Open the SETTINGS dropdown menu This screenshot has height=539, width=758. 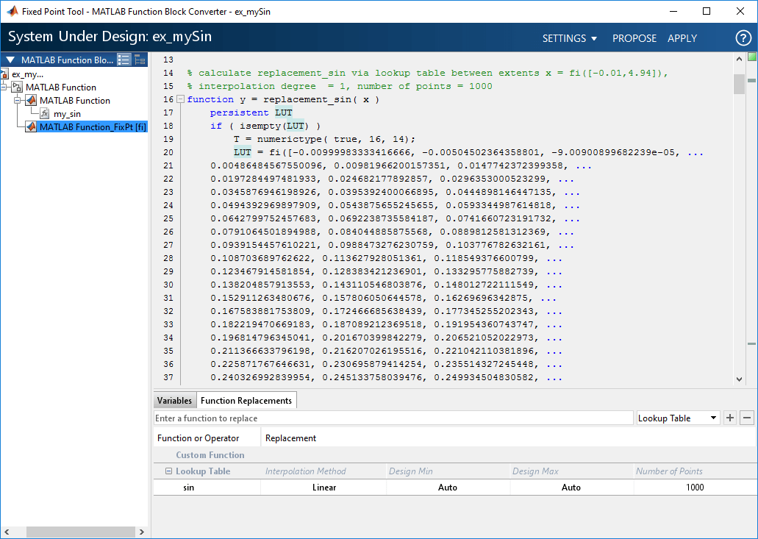pos(570,38)
